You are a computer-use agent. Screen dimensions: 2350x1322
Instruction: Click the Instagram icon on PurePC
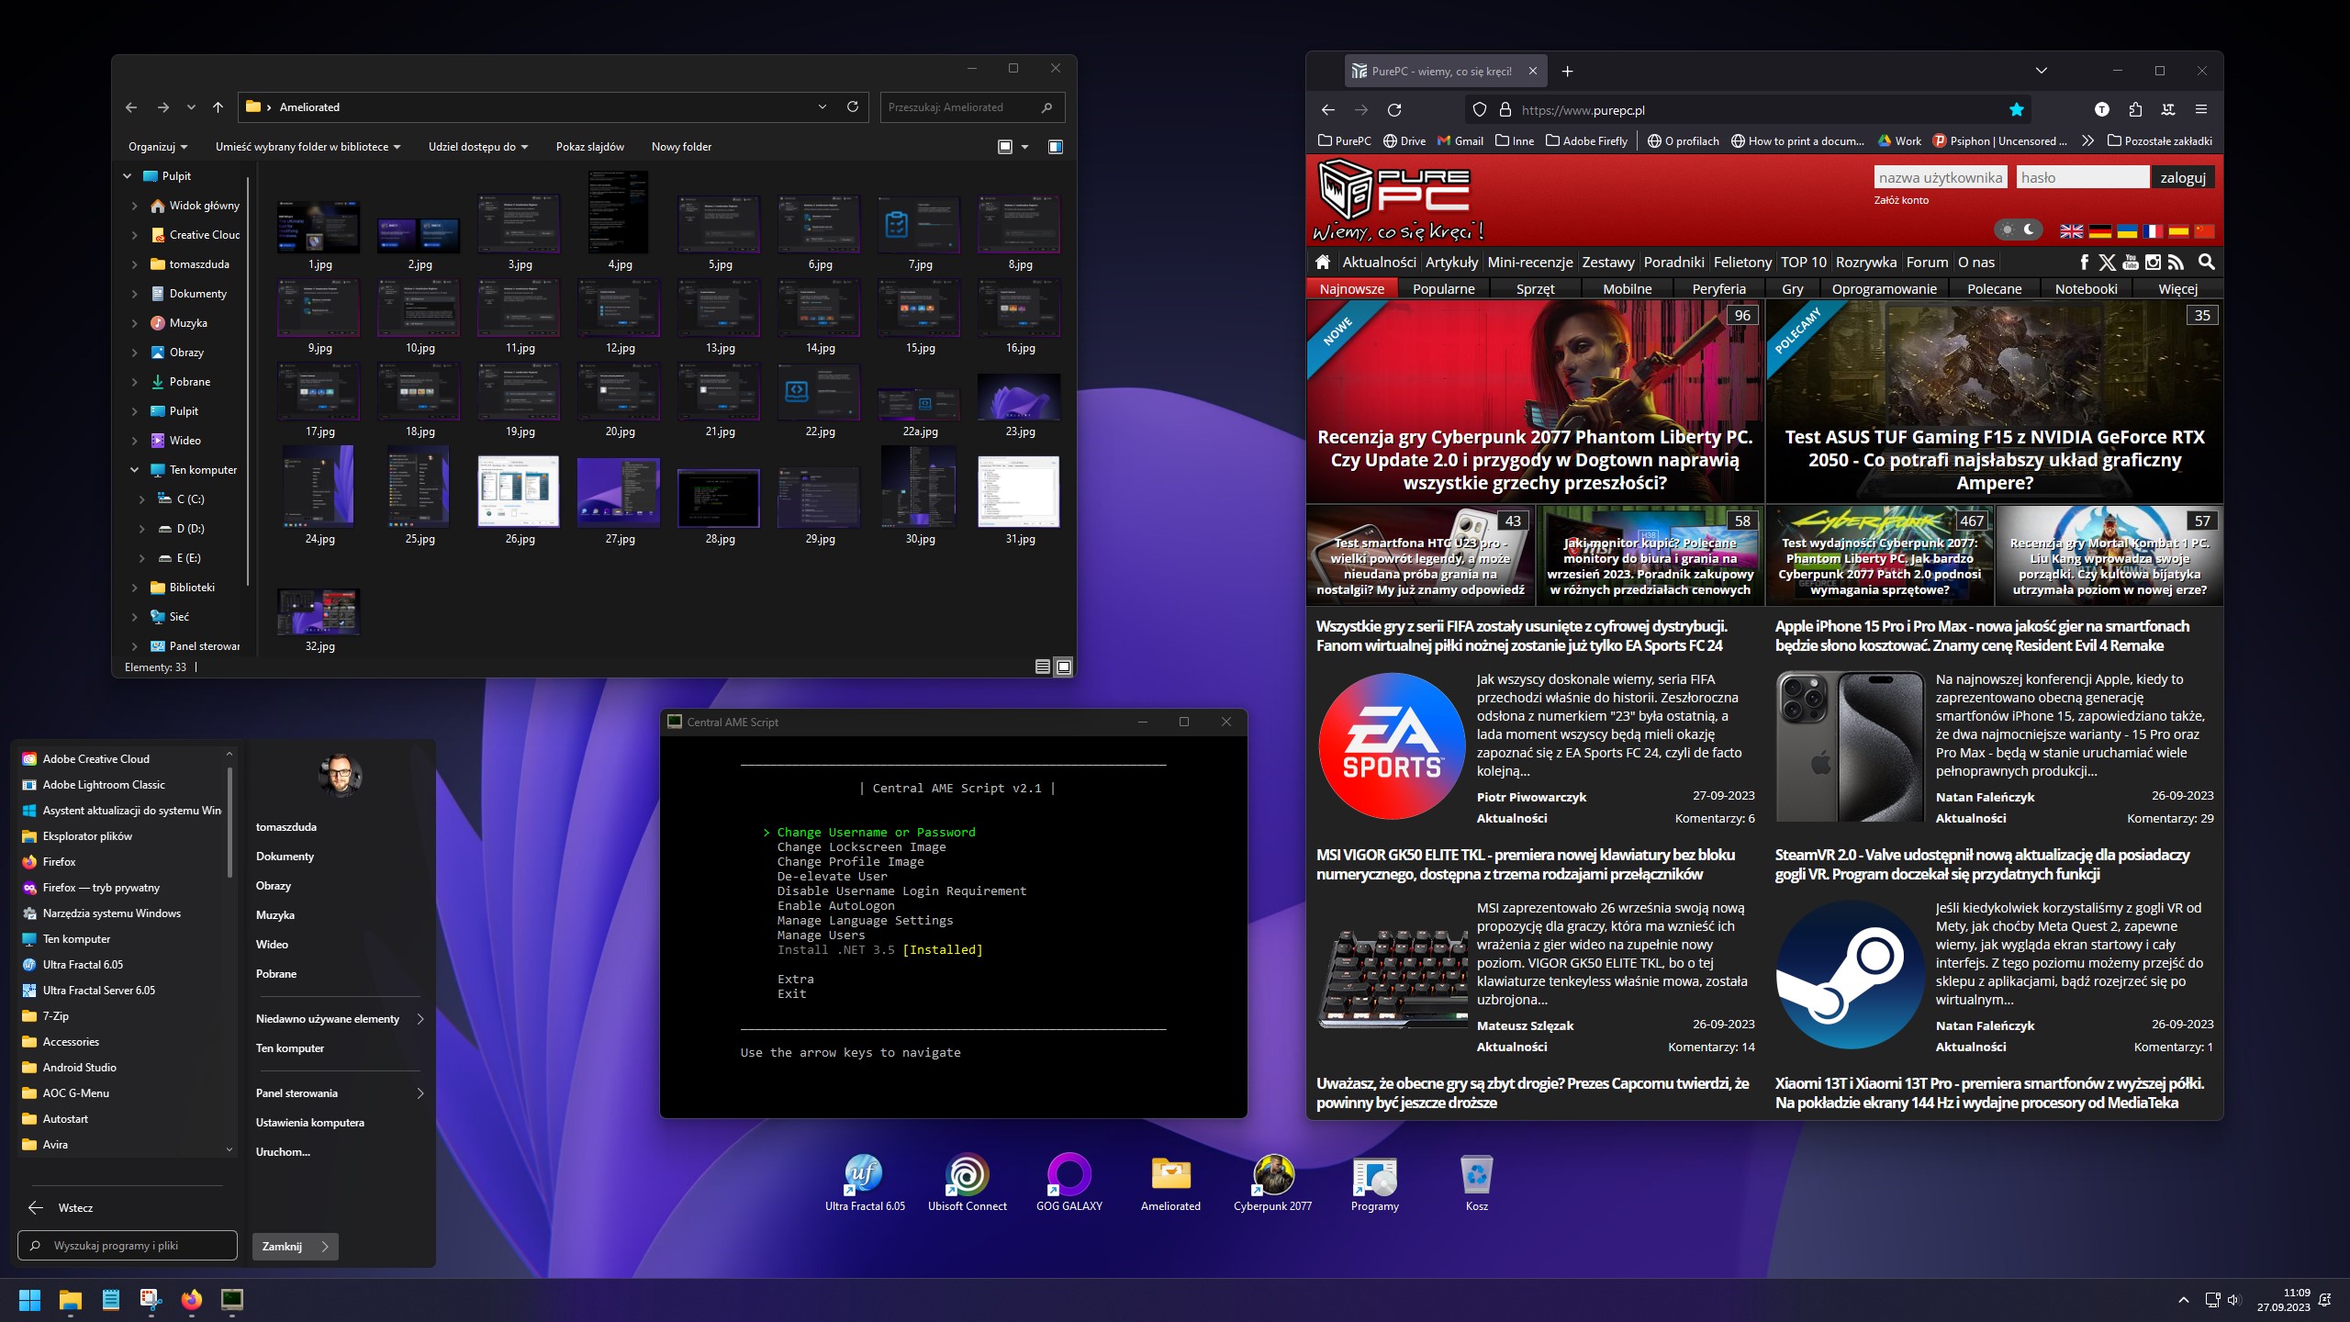pyautogui.click(x=2153, y=263)
